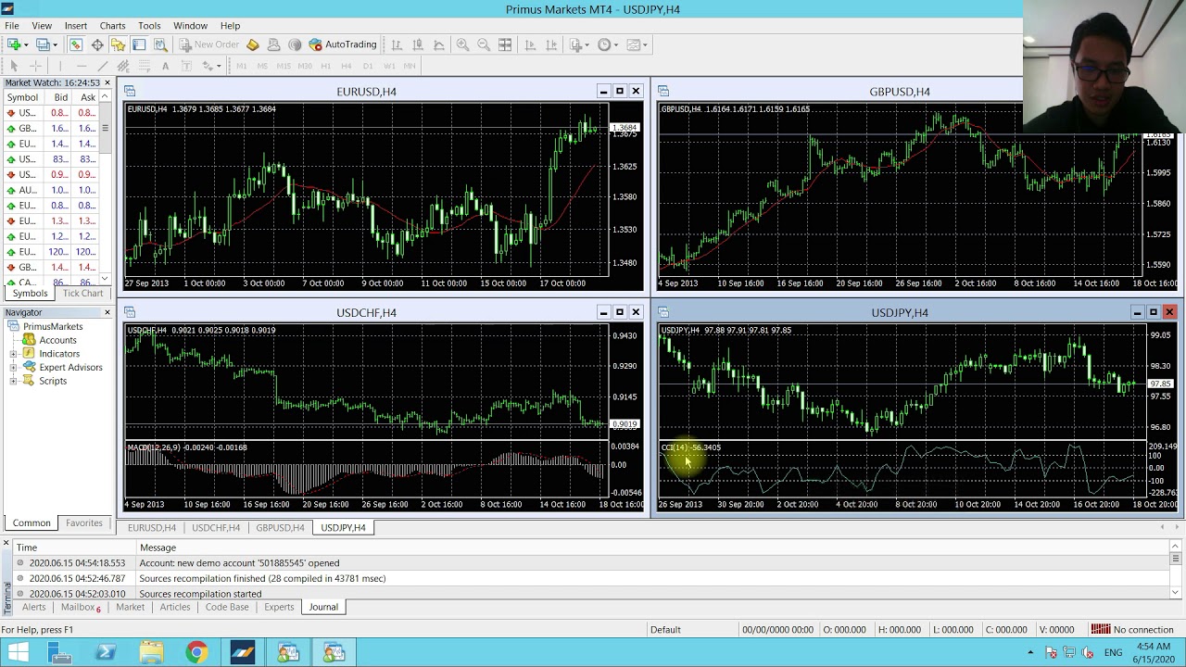
Task: Open the Code Base terminal tab
Action: (227, 607)
